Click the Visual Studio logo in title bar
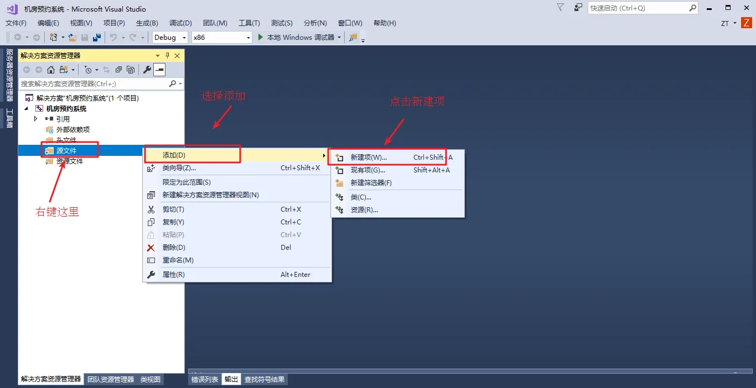 pyautogui.click(x=12, y=8)
